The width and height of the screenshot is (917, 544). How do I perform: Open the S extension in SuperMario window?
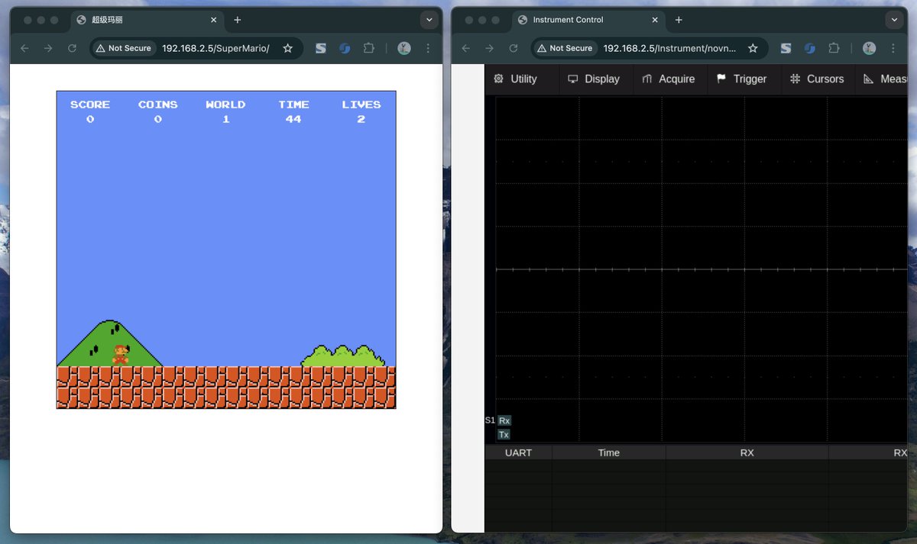[320, 48]
